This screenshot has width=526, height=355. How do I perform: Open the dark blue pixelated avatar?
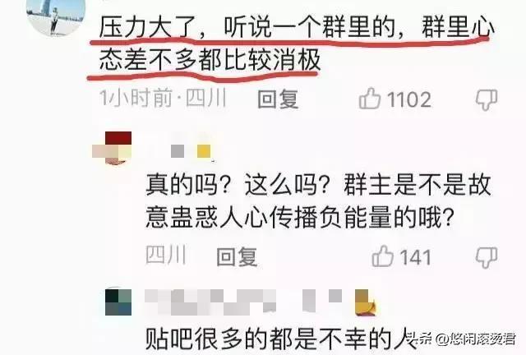118,302
